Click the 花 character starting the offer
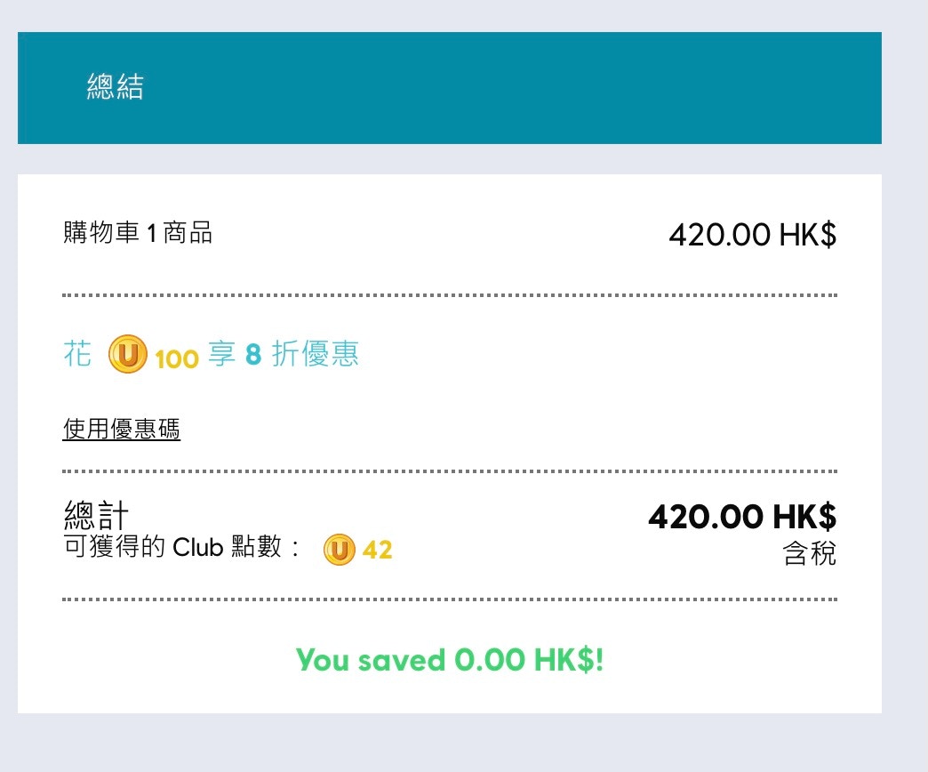 coord(77,356)
